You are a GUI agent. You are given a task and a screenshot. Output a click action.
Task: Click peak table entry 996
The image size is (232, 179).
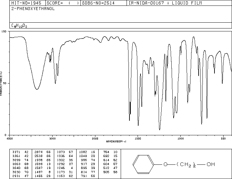coord(84,160)
